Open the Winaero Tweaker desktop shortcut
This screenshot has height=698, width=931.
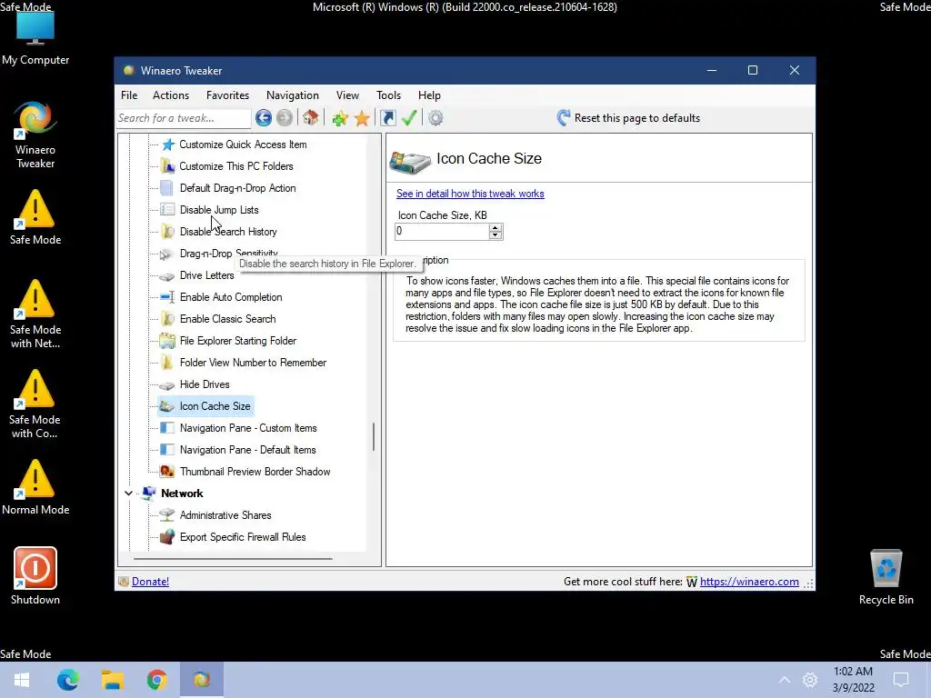pos(35,135)
